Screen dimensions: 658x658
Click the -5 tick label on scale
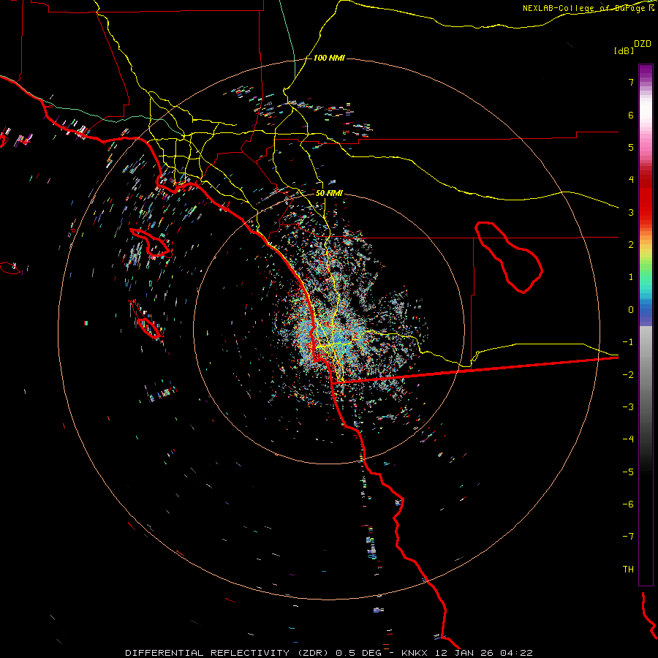tap(628, 472)
